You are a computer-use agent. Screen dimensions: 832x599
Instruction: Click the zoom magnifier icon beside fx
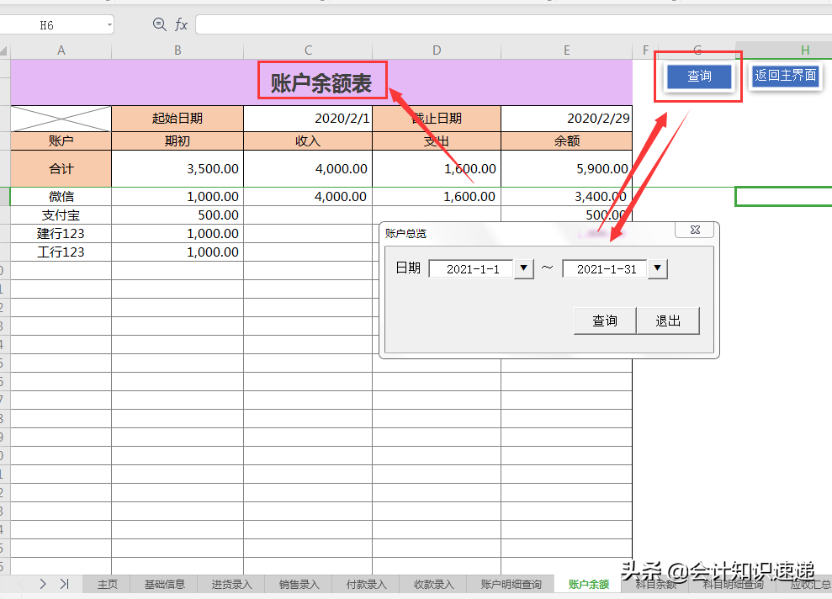pos(159,24)
